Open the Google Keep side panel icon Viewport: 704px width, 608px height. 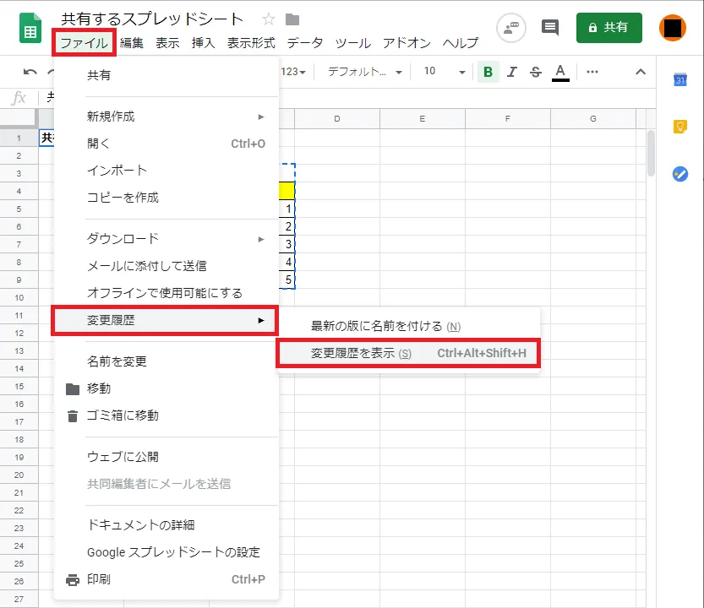(x=680, y=127)
